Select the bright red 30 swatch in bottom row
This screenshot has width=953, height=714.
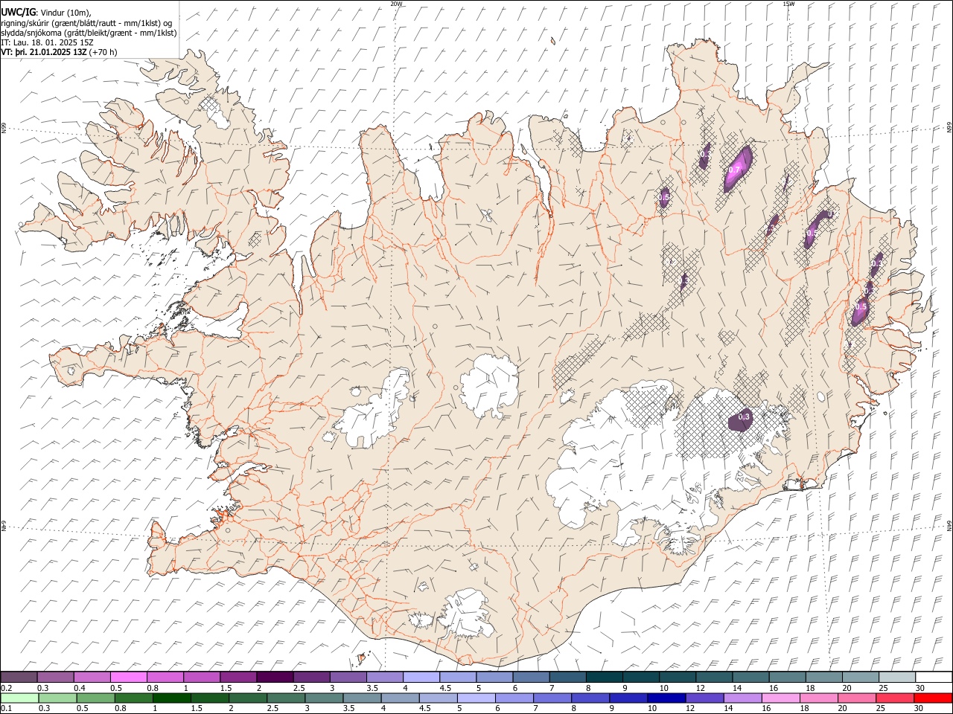pos(933,698)
